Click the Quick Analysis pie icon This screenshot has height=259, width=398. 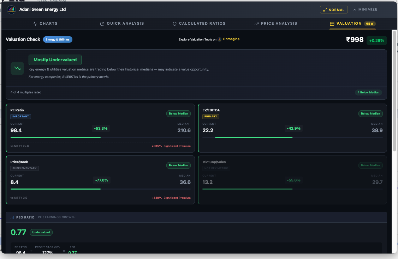tap(102, 24)
